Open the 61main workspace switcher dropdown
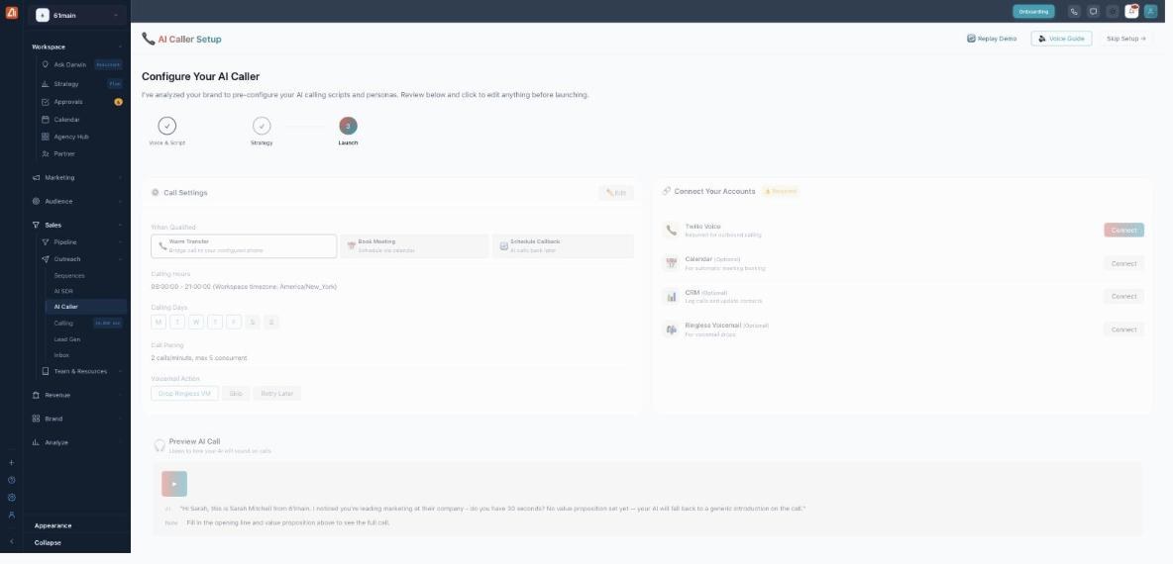 [78, 15]
